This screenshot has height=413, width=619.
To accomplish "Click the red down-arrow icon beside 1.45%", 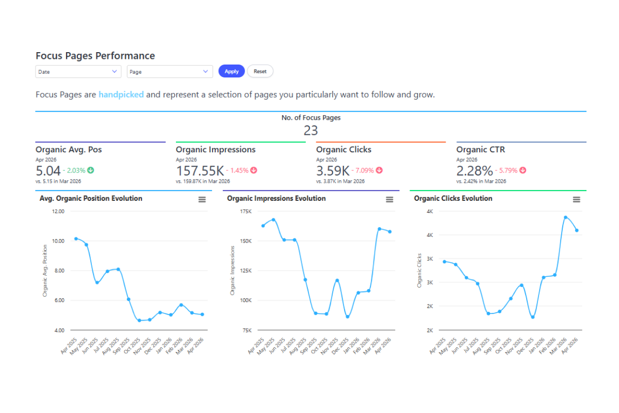I will 254,170.
